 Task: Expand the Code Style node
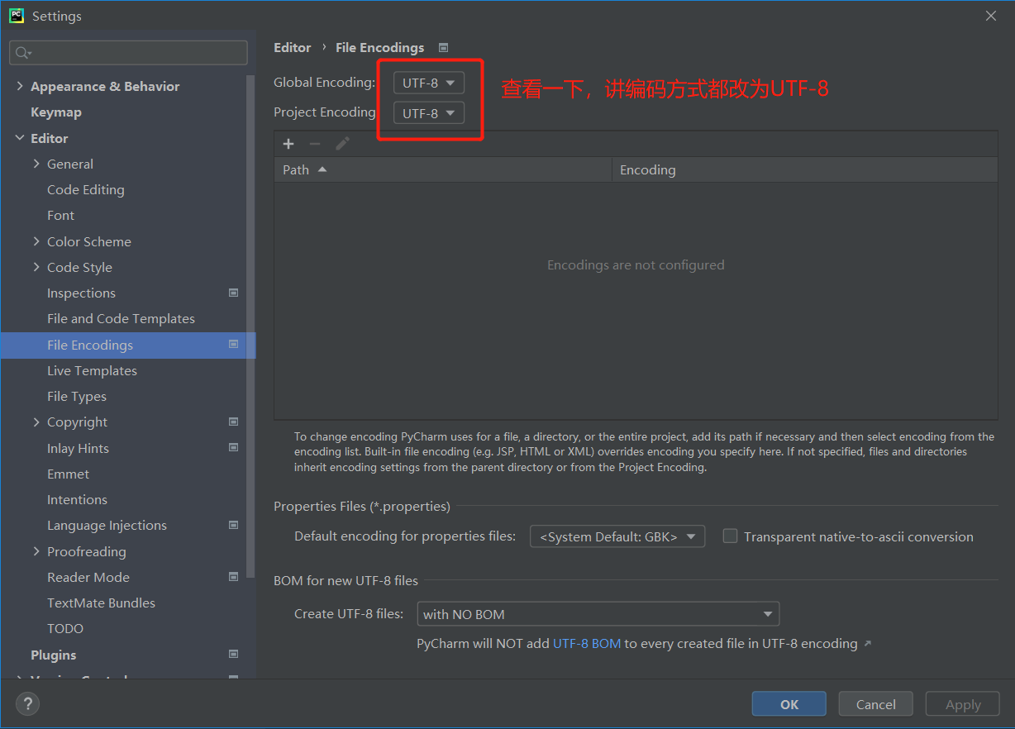pos(36,267)
